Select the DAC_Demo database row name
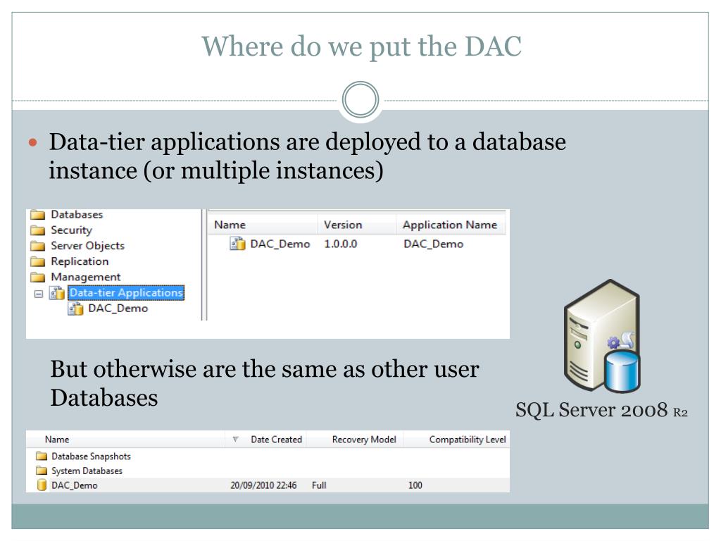 point(75,485)
